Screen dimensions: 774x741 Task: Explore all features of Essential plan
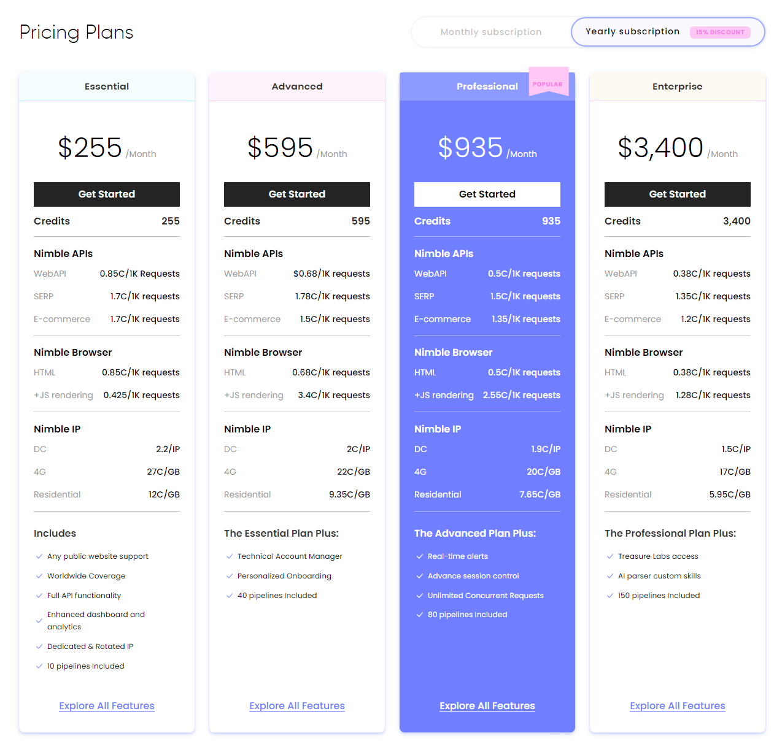pos(107,706)
